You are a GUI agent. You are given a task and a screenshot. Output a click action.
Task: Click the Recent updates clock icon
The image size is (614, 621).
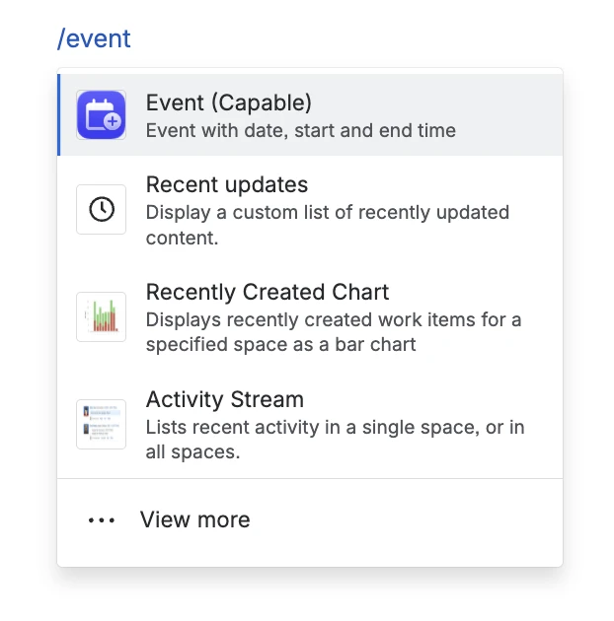click(101, 209)
